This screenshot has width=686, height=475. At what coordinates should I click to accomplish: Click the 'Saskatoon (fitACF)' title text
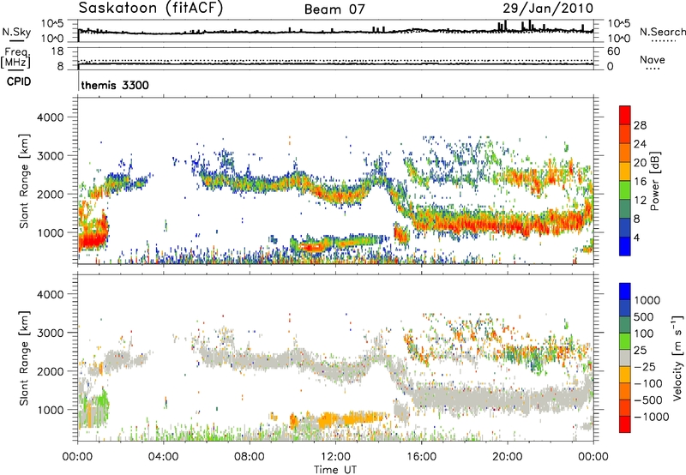[x=151, y=9]
